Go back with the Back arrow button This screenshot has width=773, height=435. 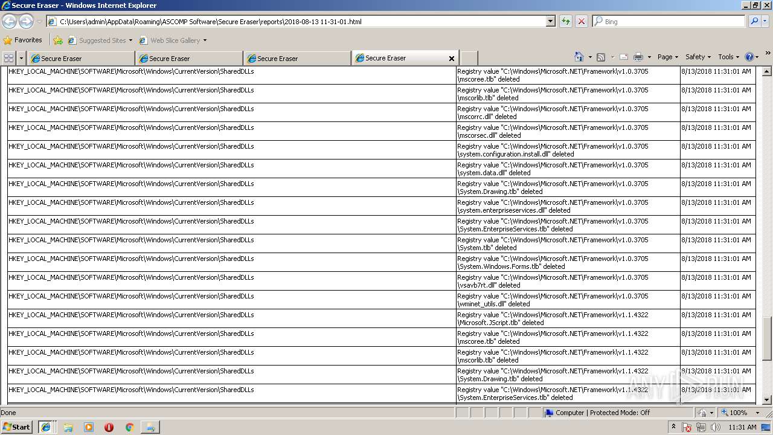point(9,21)
